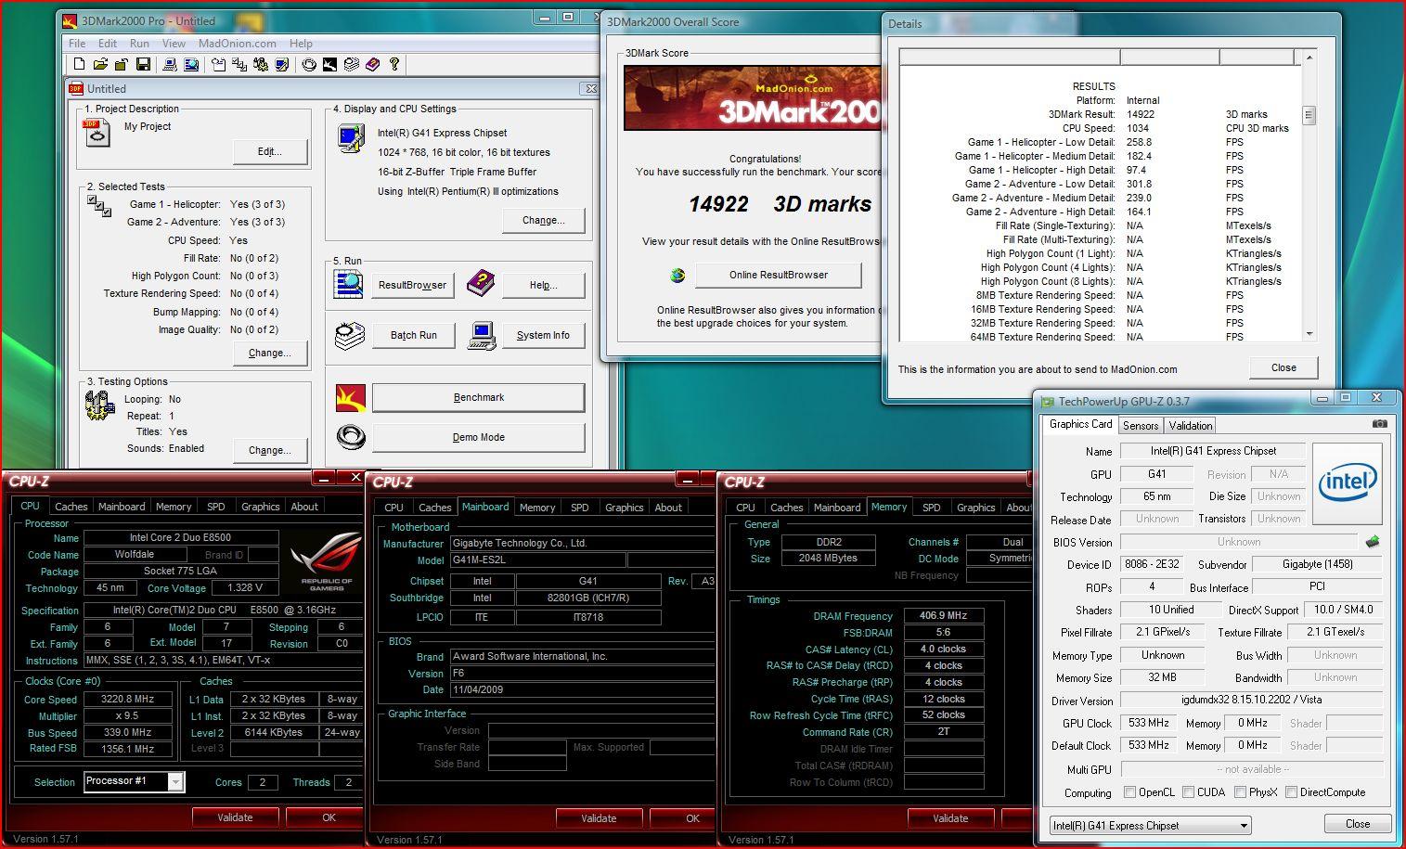Image resolution: width=1406 pixels, height=849 pixels.
Task: Click the yellow question mark toolbar icon
Action: 394,64
